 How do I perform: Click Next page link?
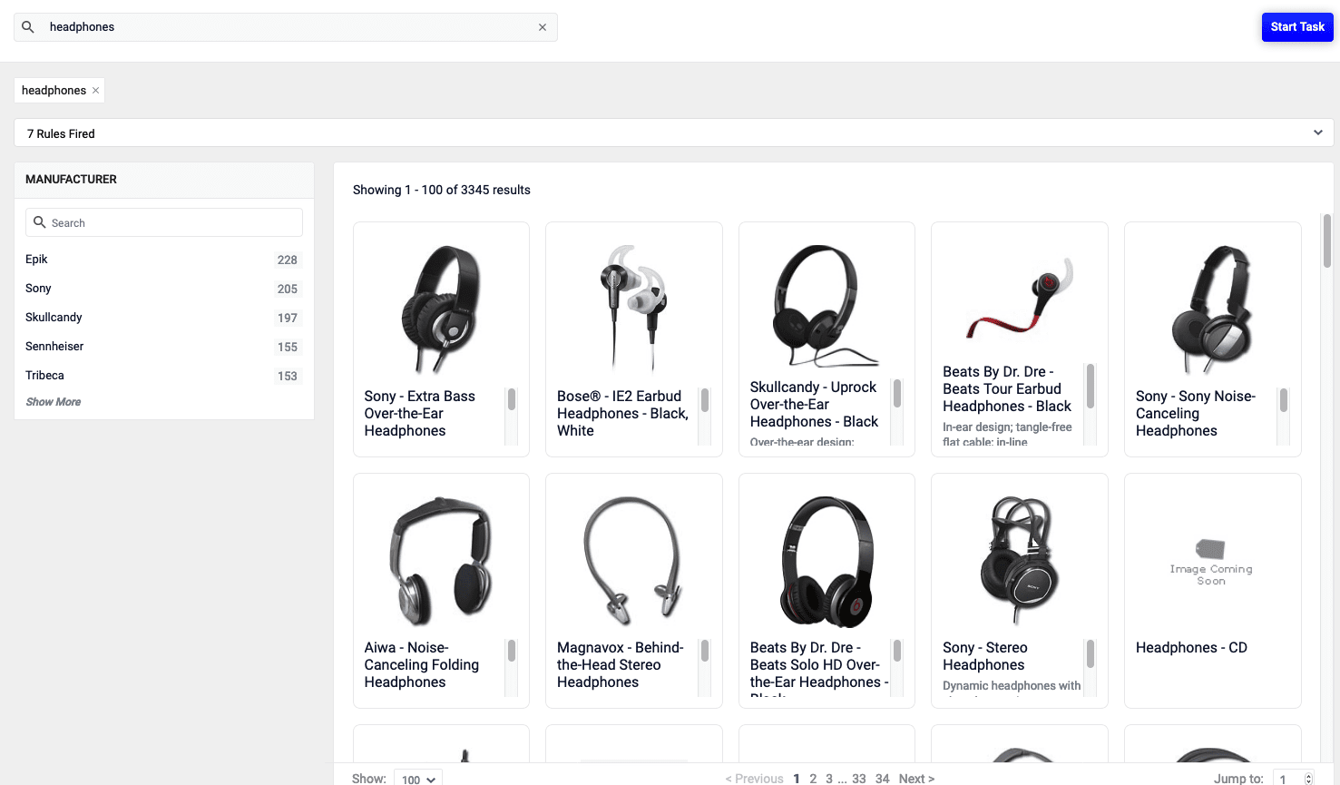pos(916,779)
